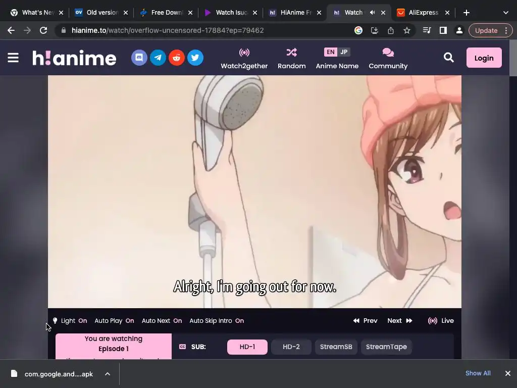Open the Telegram social icon
517x388 pixels.
click(x=158, y=58)
